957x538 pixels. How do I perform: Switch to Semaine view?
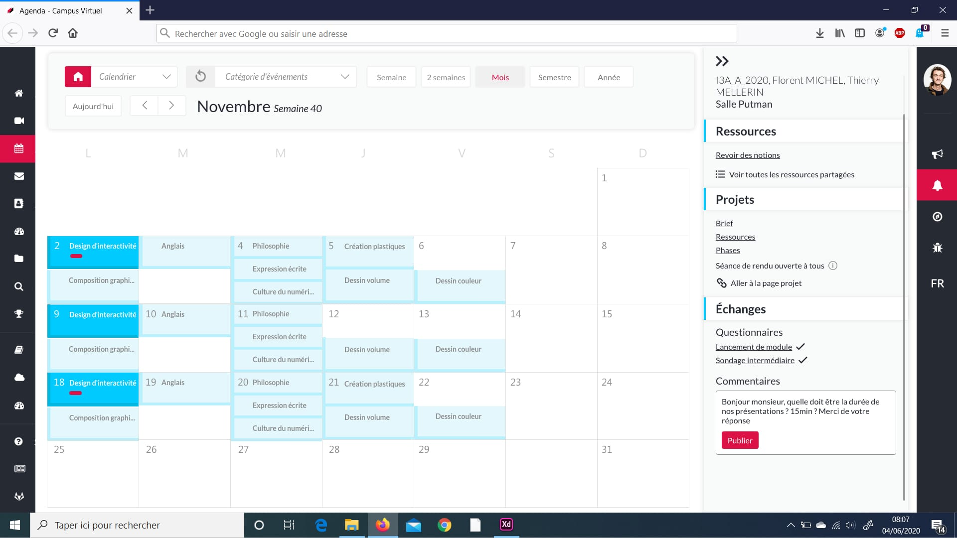(x=391, y=77)
